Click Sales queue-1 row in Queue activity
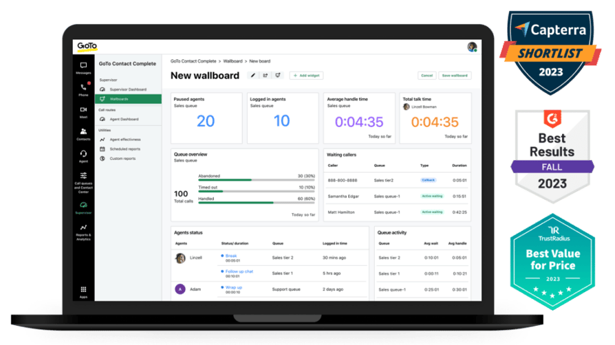The height and width of the screenshot is (345, 615). tap(422, 290)
